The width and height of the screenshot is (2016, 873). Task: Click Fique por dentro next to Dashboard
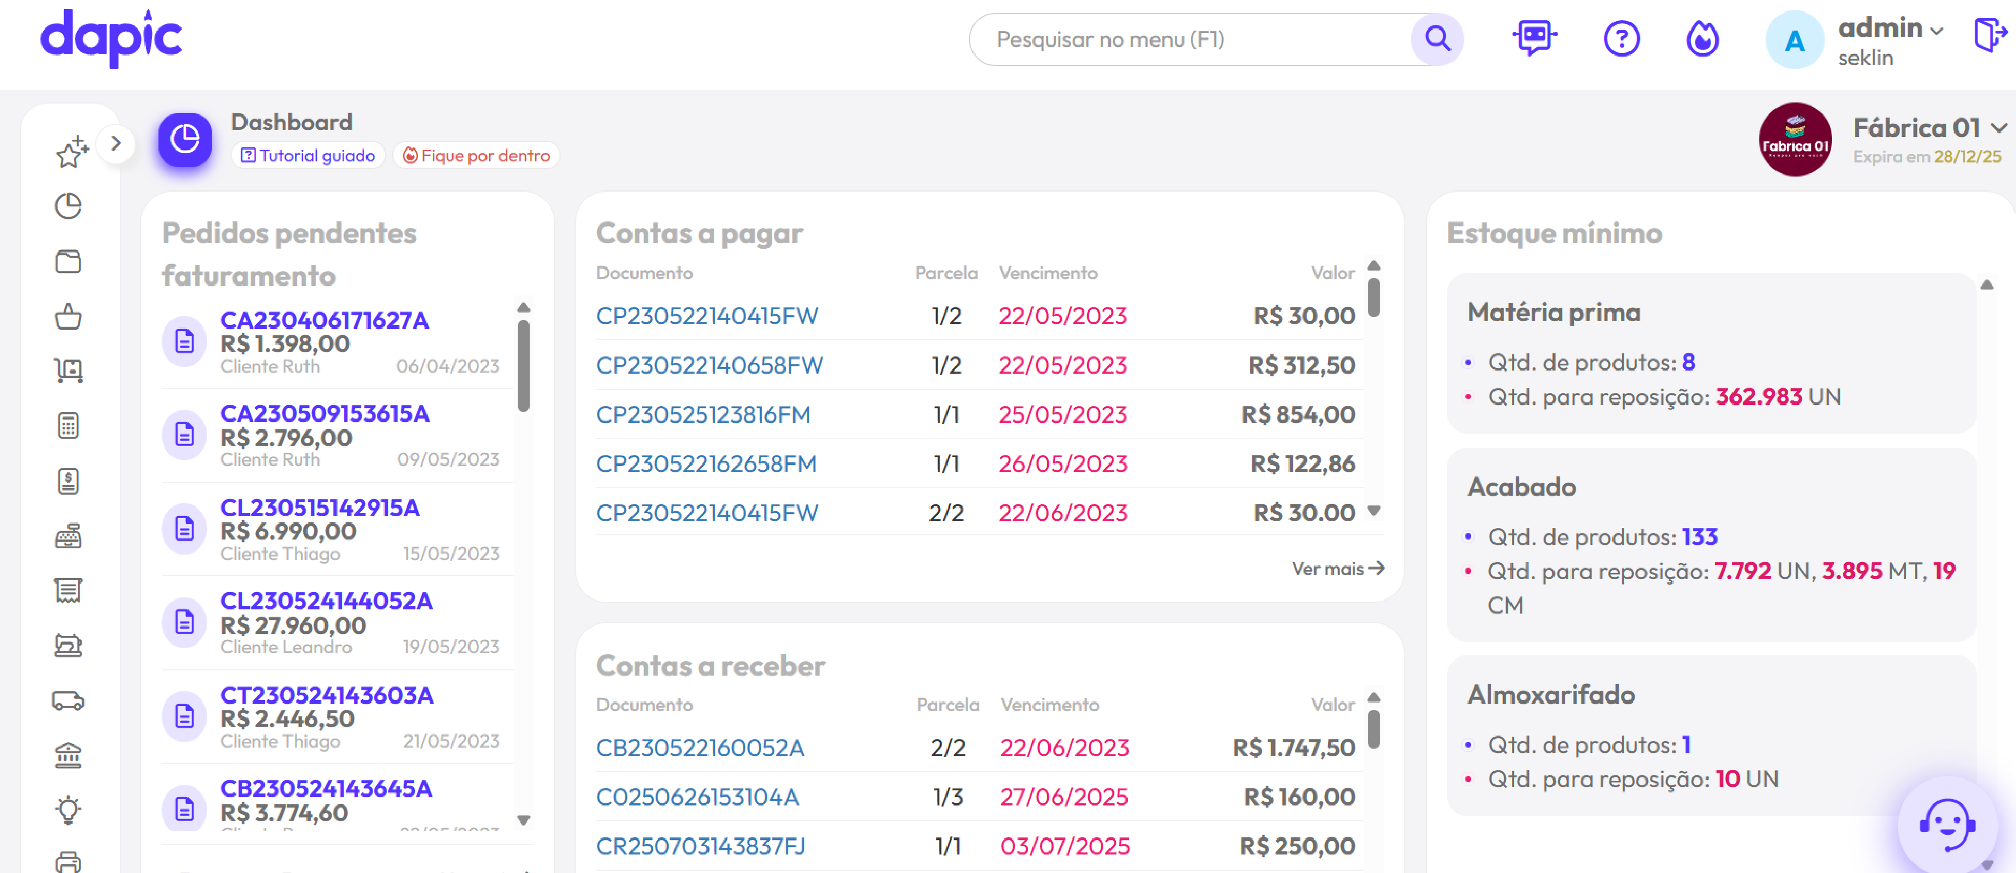(476, 155)
